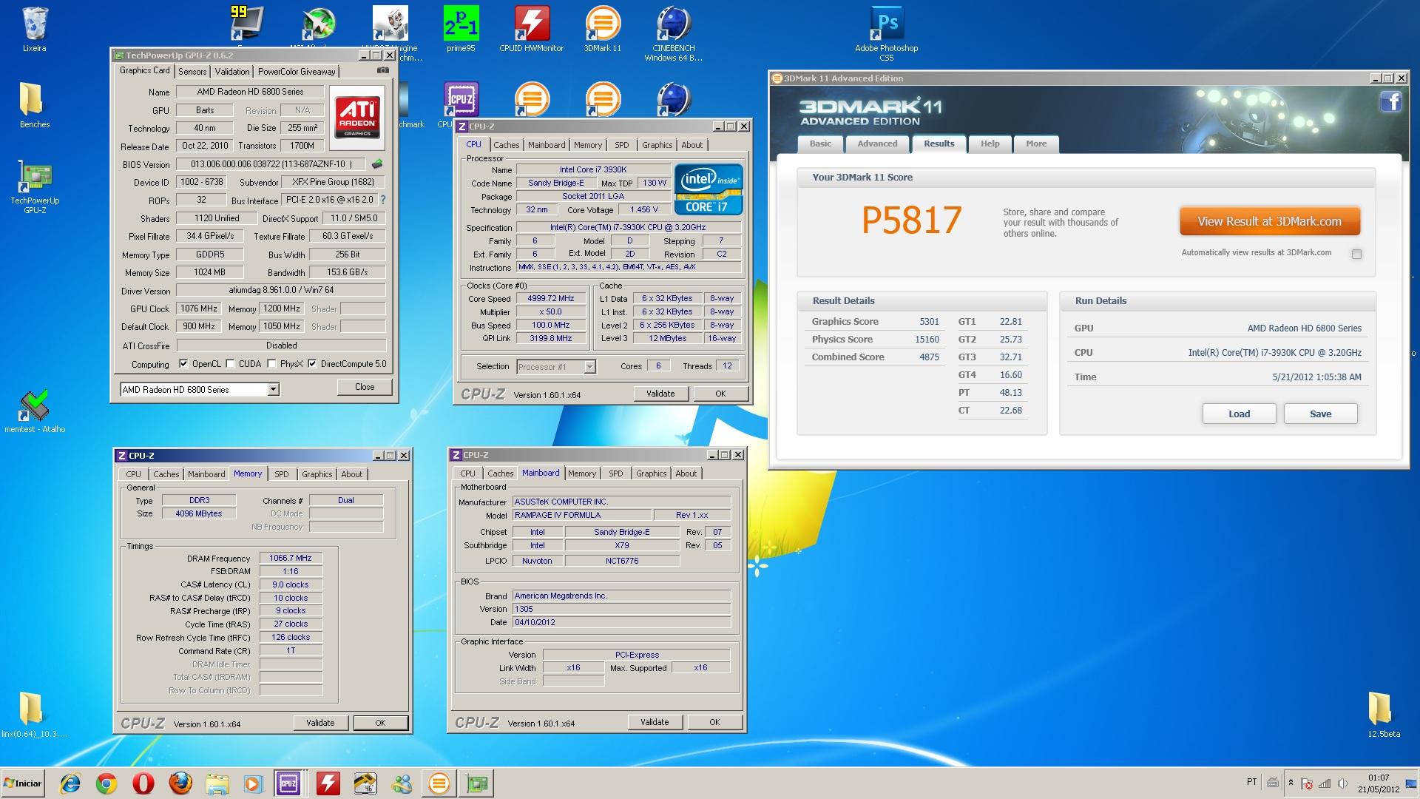Open the Advanced tab in 3DMark 11
1420x799 pixels.
(877, 144)
